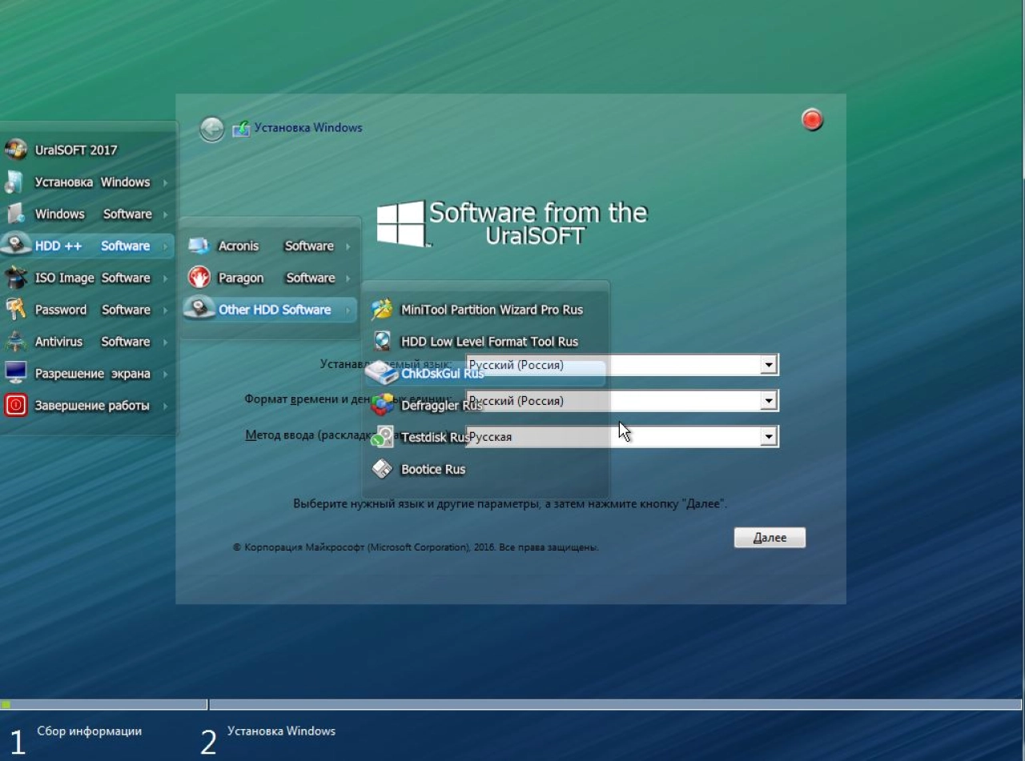The image size is (1025, 761).
Task: Click the Русская input method field
Action: 621,437
